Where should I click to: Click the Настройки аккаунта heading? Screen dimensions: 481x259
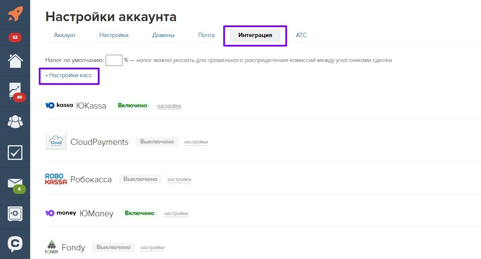[111, 17]
